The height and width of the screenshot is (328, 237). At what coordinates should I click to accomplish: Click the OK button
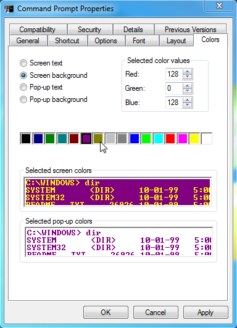point(106,313)
